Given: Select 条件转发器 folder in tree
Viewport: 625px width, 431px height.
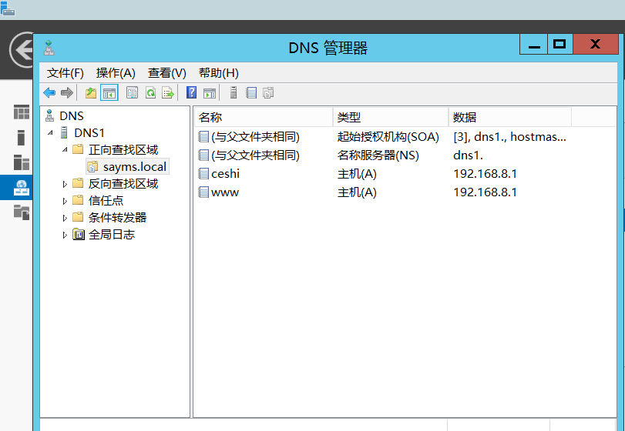Looking at the screenshot, I should (x=117, y=218).
